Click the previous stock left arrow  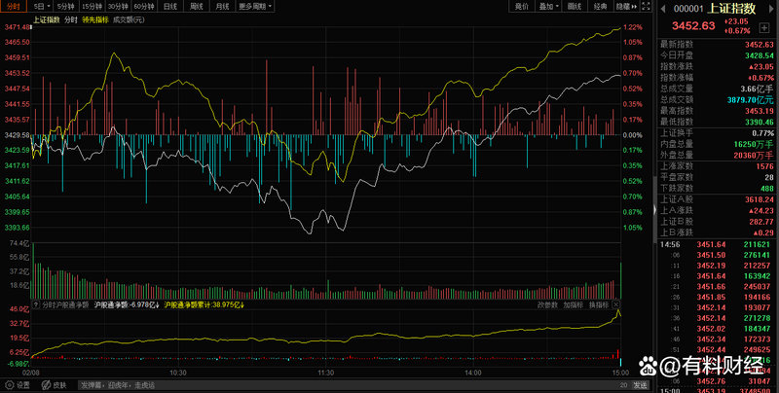665,6
